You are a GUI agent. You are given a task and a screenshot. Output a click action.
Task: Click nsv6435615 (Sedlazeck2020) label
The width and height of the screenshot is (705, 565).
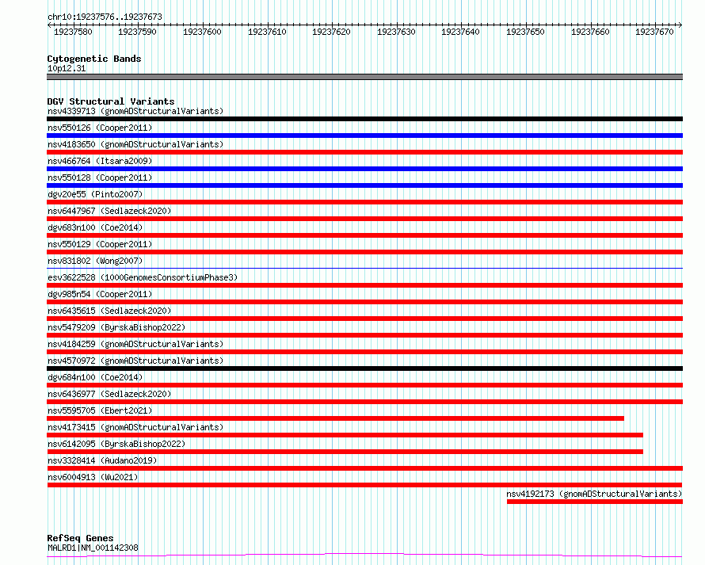point(109,311)
